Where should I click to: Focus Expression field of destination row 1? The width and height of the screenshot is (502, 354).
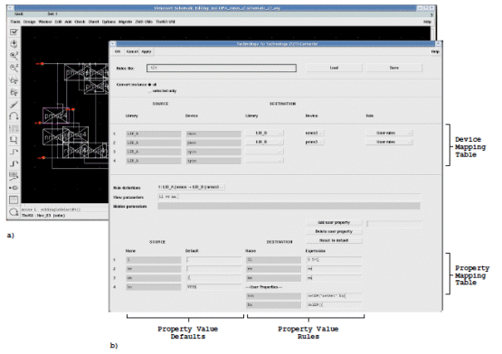[x=335, y=260]
